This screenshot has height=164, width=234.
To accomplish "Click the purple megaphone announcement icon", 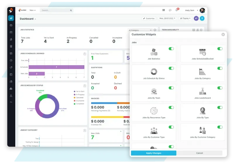I will (196, 18).
